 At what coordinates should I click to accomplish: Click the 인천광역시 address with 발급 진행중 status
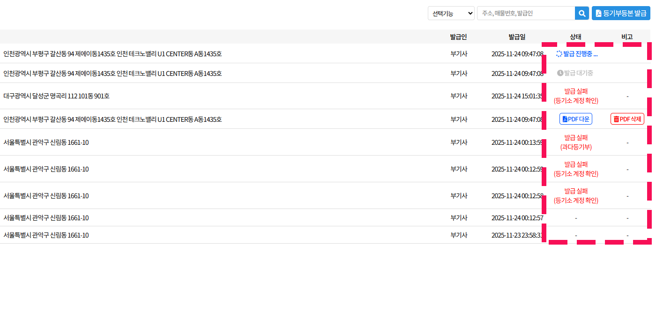pos(112,54)
